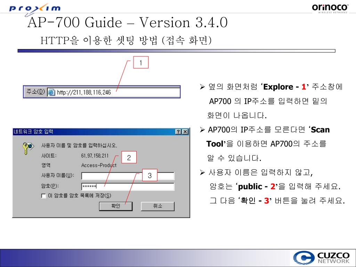Click the 주소(D) address label
The height and width of the screenshot is (267, 356).
click(x=36, y=92)
